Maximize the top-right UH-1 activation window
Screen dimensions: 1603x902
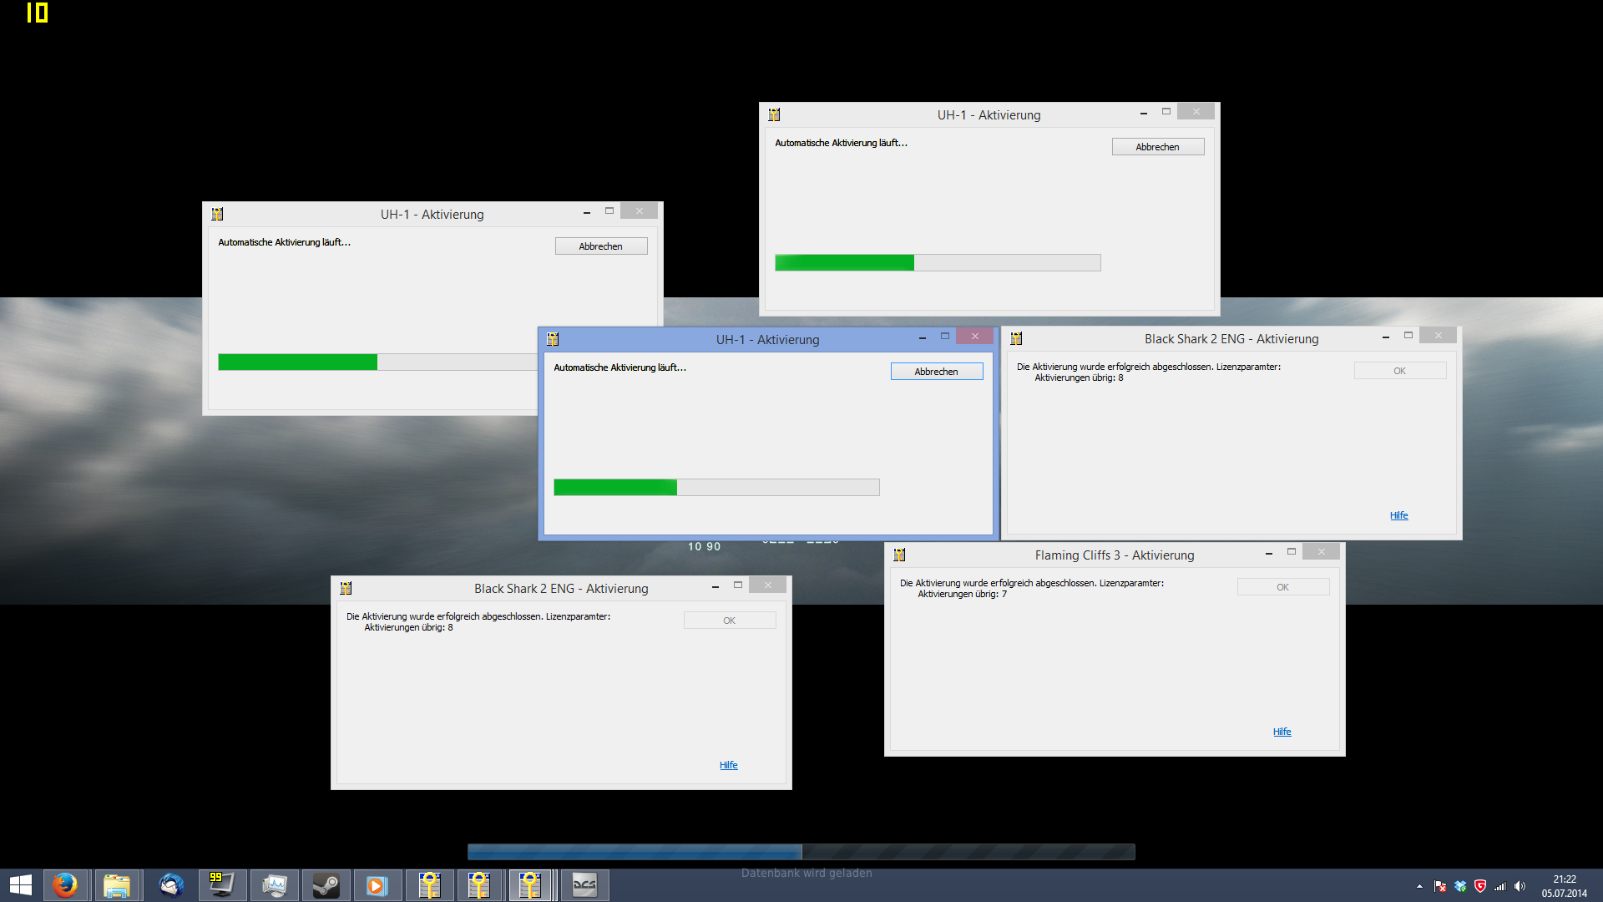pos(1166,111)
